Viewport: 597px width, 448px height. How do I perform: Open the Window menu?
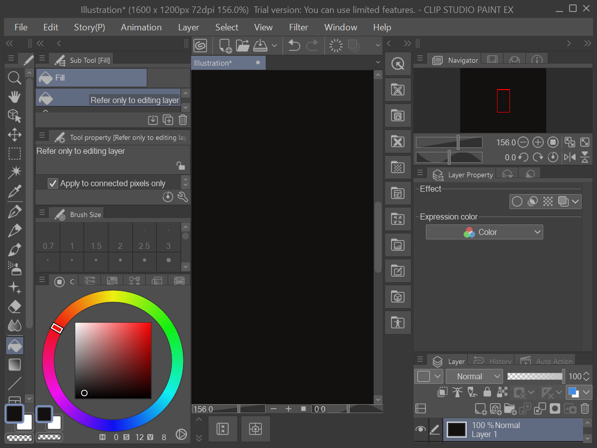tap(341, 27)
